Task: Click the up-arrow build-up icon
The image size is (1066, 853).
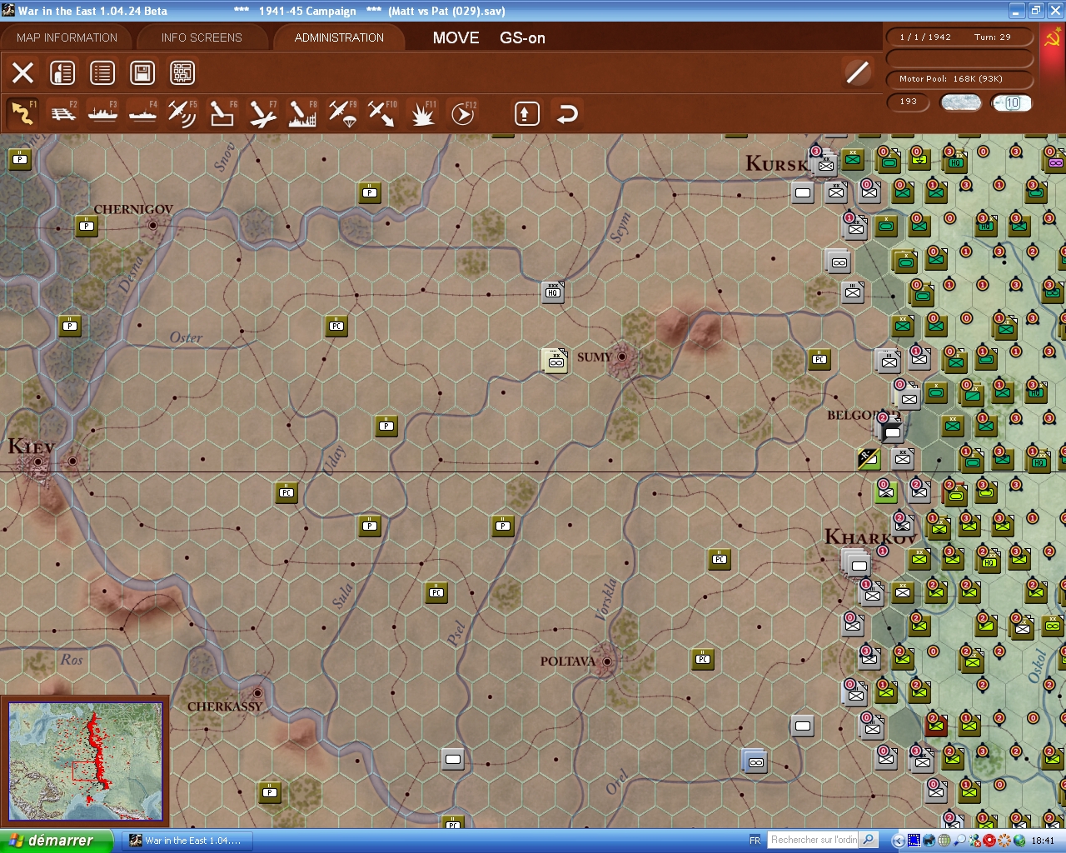Action: pos(526,113)
